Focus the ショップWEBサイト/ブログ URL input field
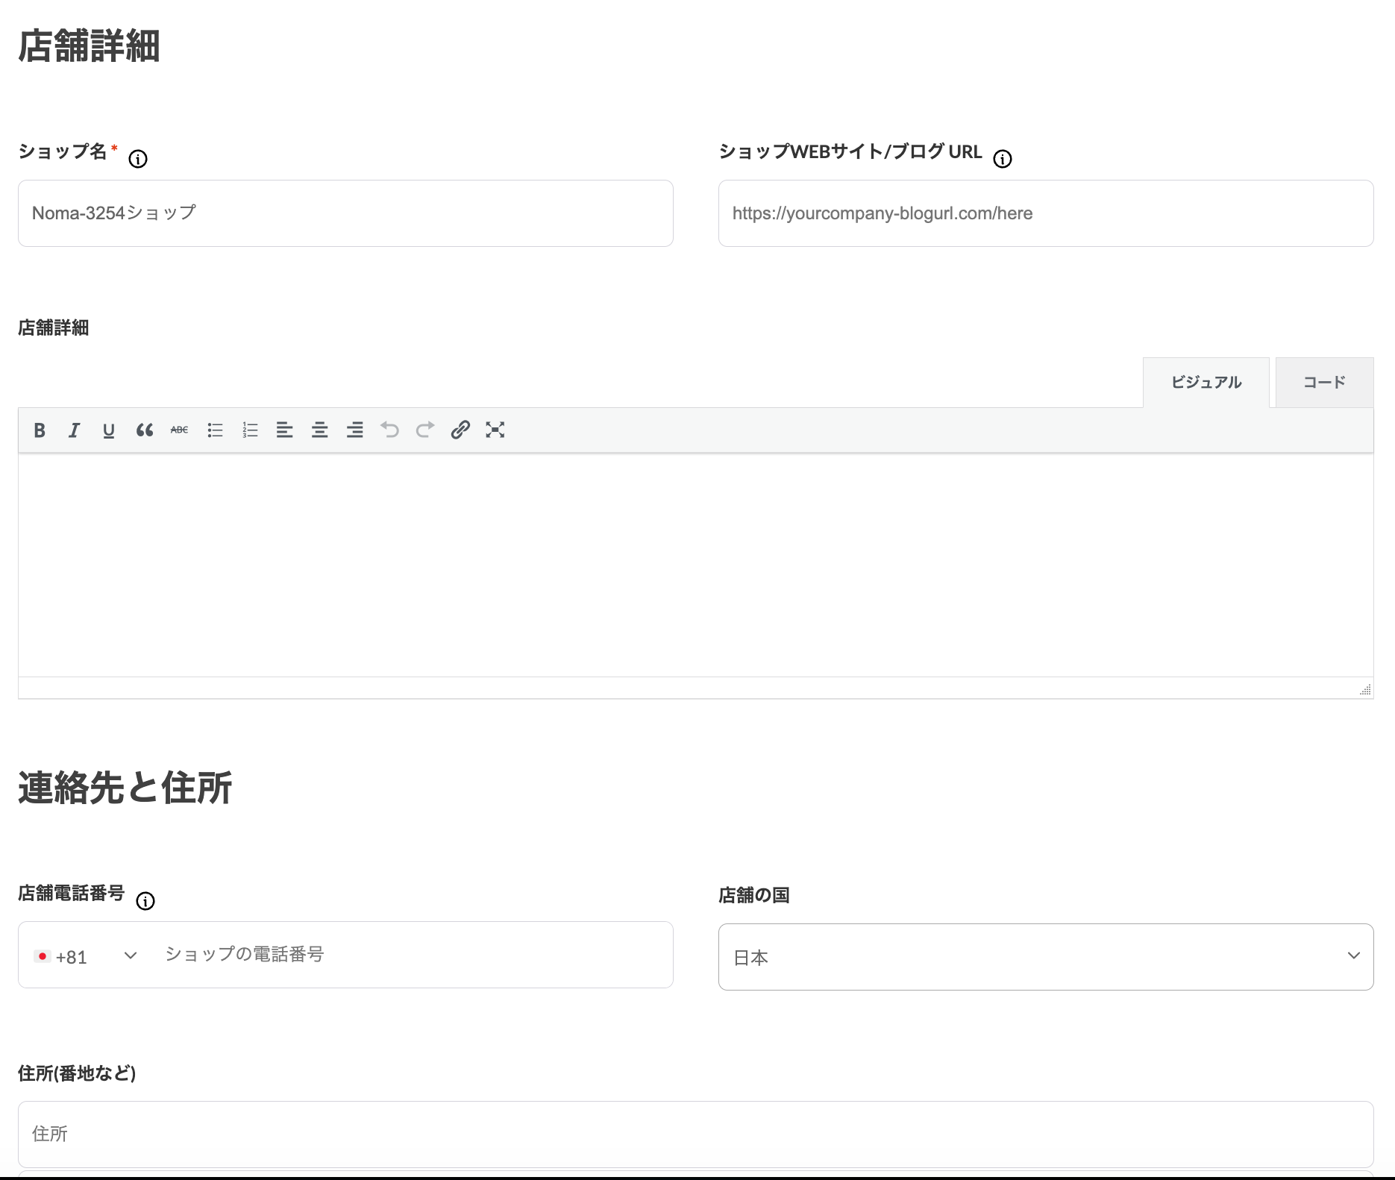1395x1180 pixels. pos(1045,213)
